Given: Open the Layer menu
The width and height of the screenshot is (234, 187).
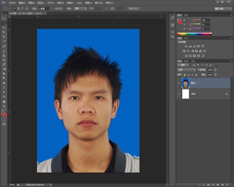Looking at the screenshot, I should click(41, 3).
